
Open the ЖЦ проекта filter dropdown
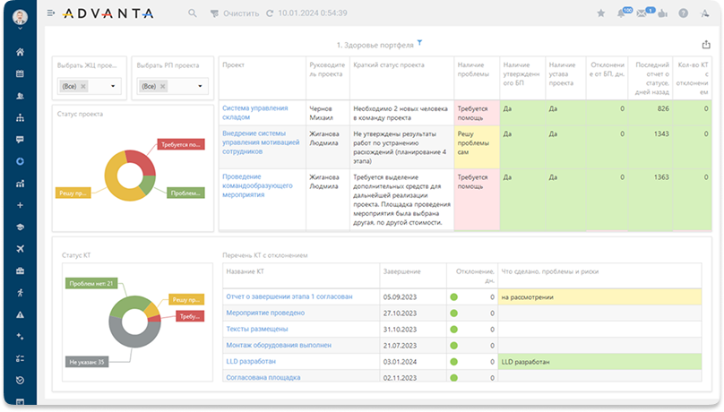(88, 86)
